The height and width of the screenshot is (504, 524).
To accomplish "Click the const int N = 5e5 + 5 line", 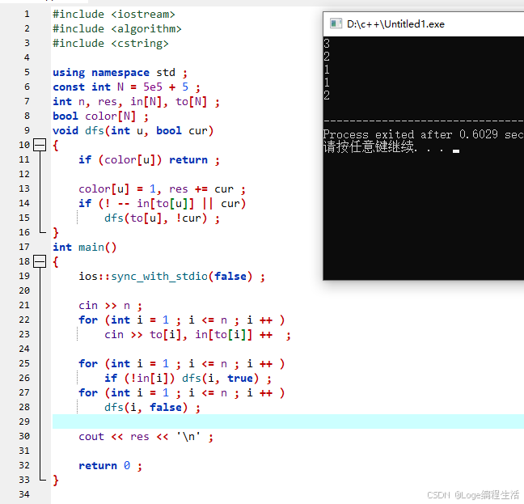I will (x=127, y=87).
